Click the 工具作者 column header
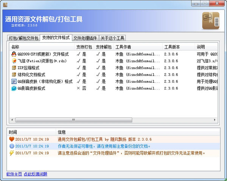Image resolution: width=227 pixels, height=181 pixels. [x=123, y=47]
